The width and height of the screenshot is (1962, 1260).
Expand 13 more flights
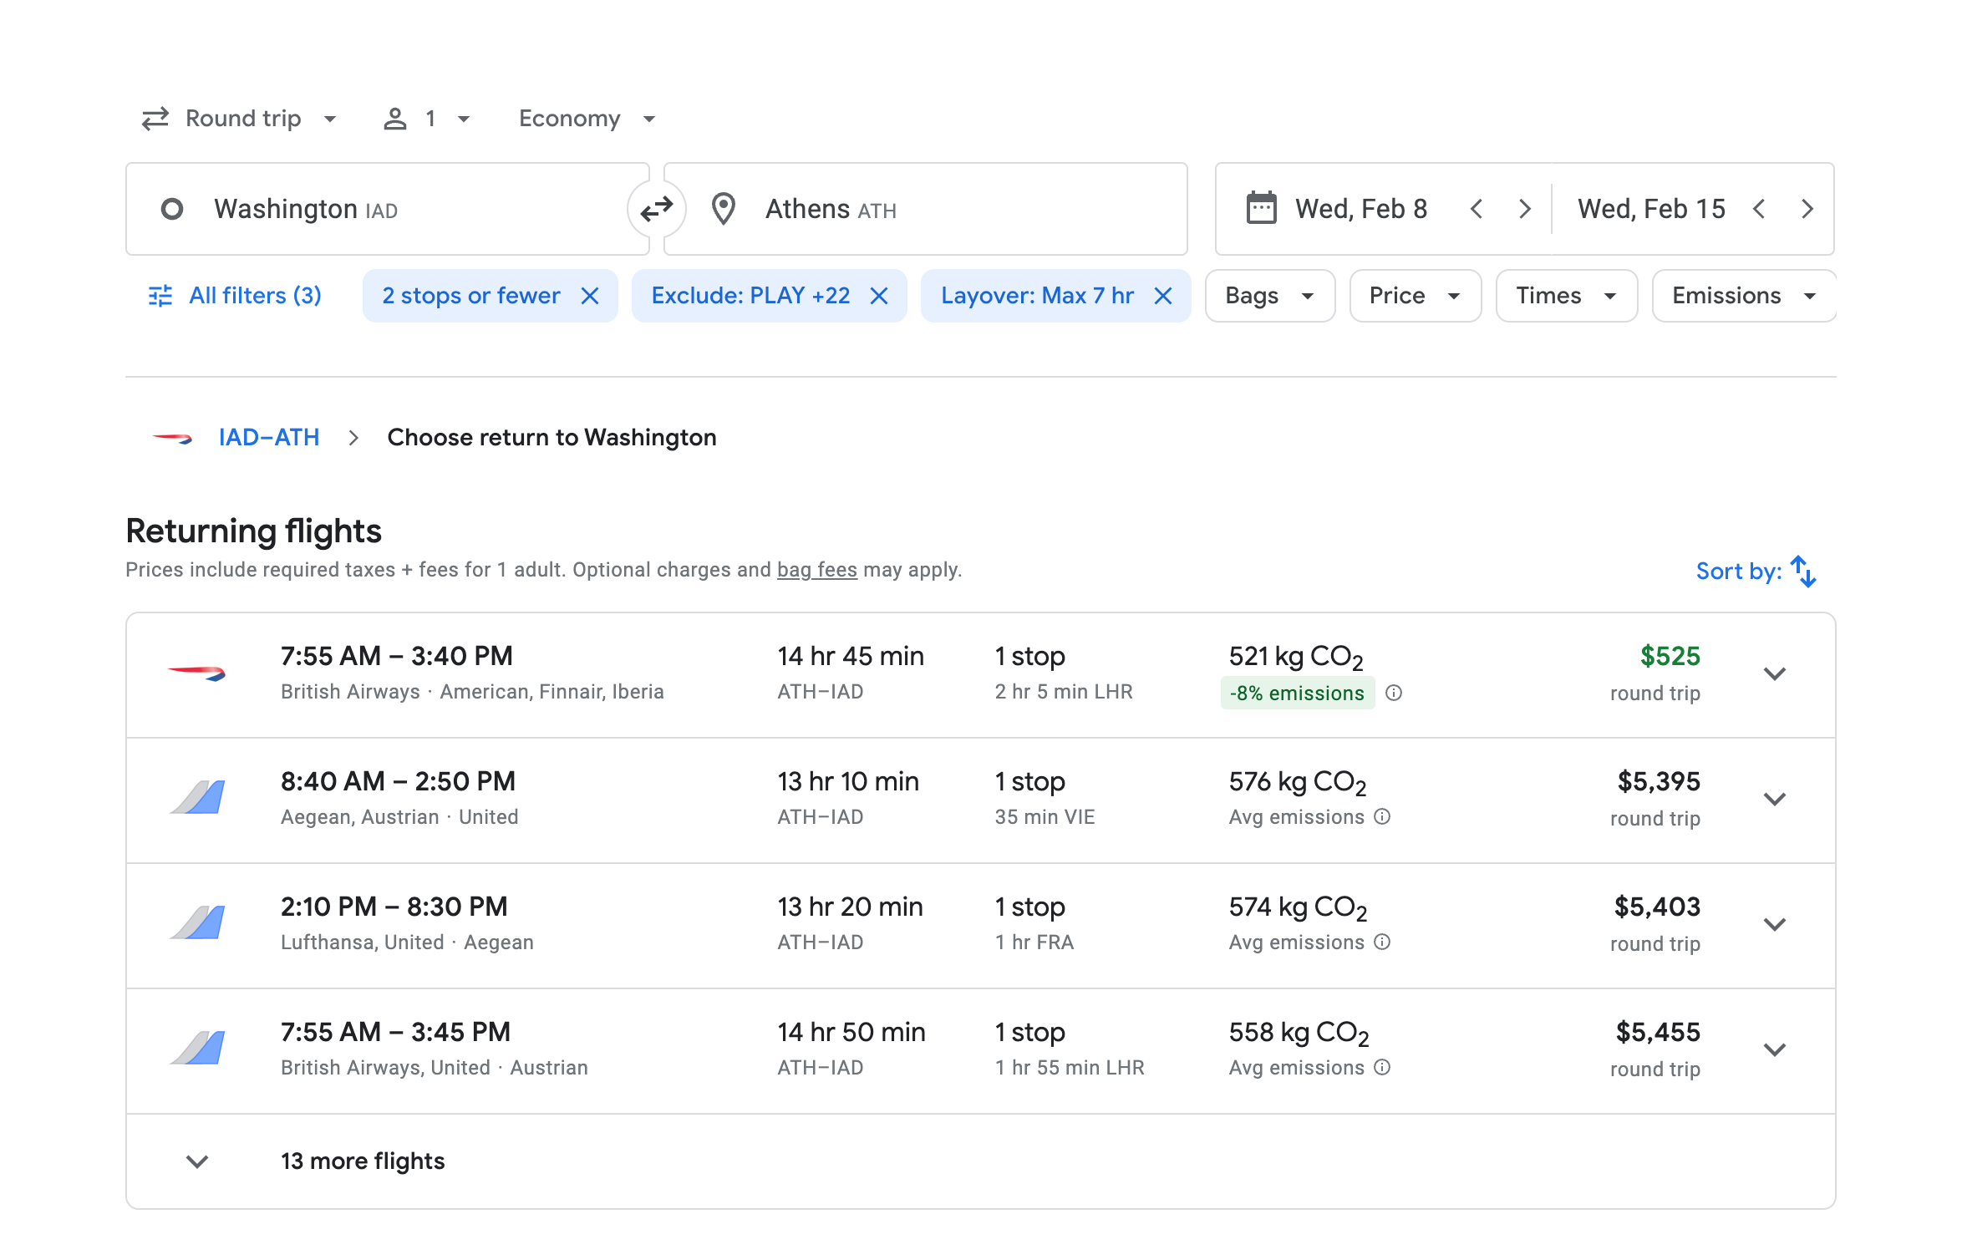[x=362, y=1161]
